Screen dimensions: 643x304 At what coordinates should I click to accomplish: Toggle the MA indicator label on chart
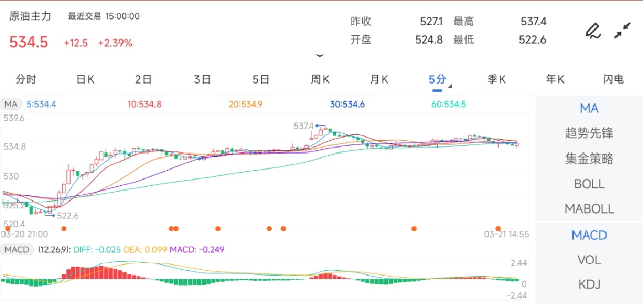(11, 104)
